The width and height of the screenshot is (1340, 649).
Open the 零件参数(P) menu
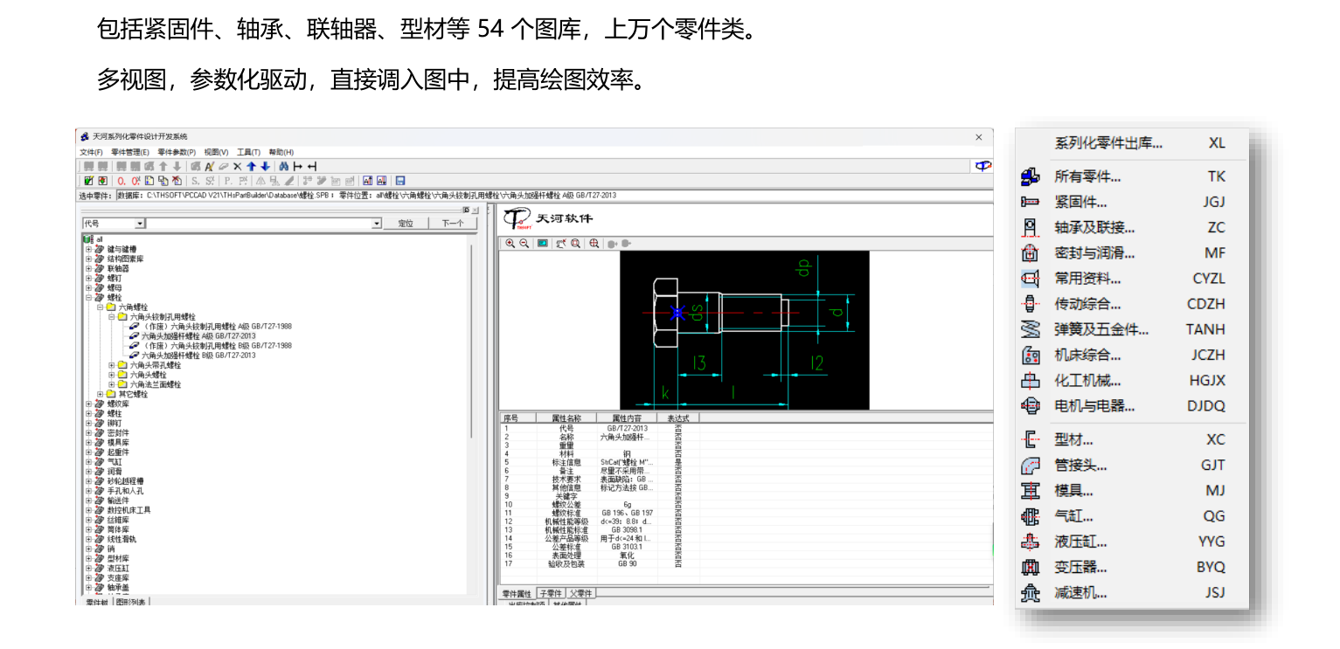(x=177, y=152)
